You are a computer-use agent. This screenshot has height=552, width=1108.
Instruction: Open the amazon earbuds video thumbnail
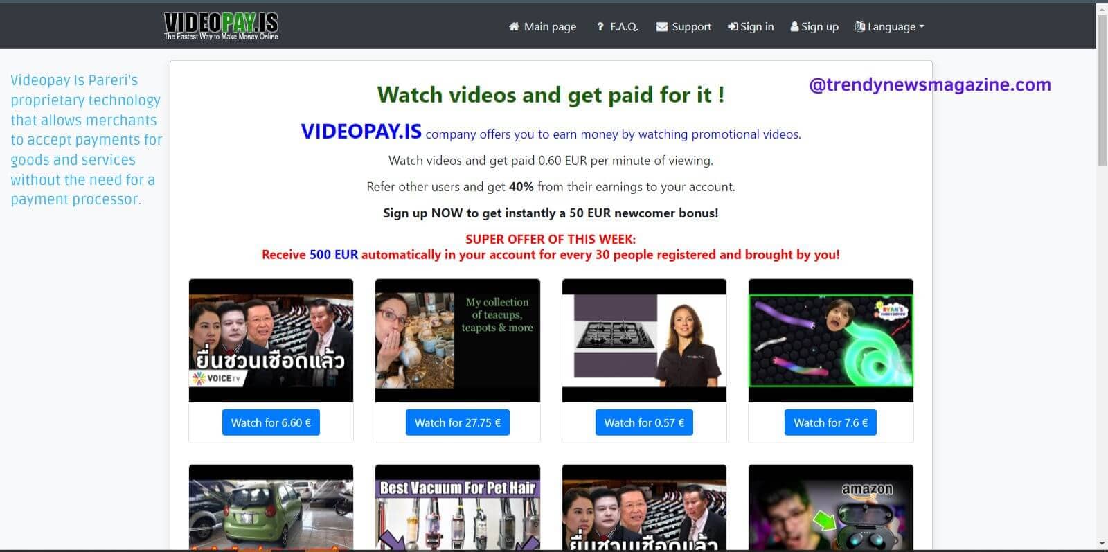831,508
